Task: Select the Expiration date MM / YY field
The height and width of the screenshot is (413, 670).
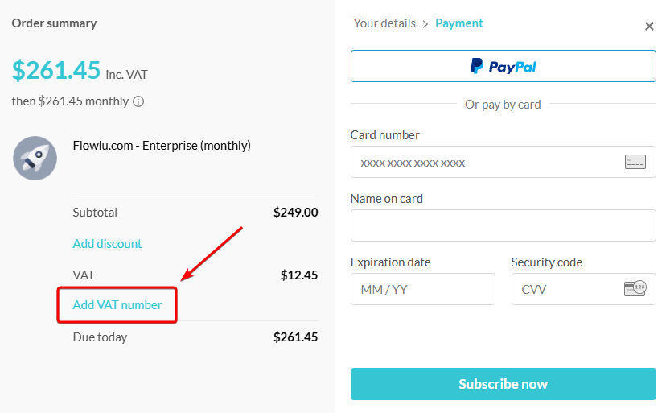Action: [422, 289]
